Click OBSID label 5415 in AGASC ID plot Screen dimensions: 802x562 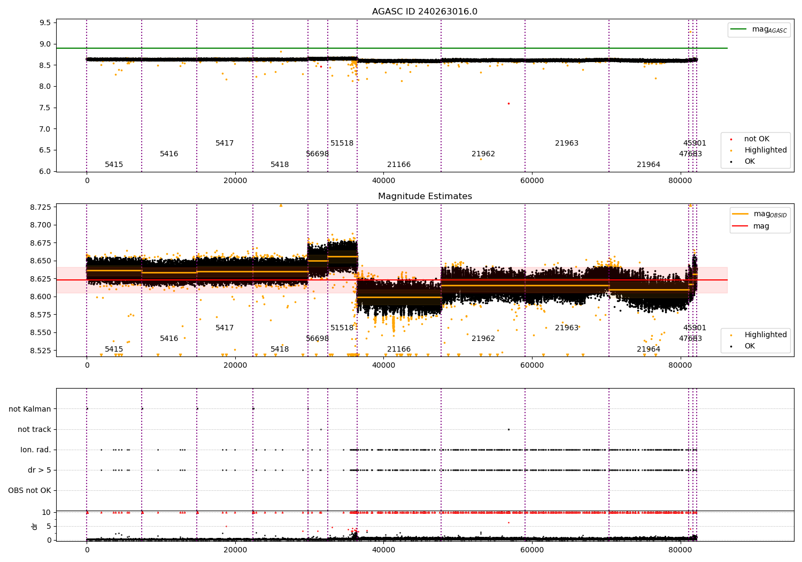114,164
